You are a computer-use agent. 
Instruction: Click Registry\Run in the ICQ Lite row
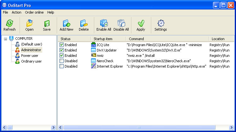[x=219, y=45]
